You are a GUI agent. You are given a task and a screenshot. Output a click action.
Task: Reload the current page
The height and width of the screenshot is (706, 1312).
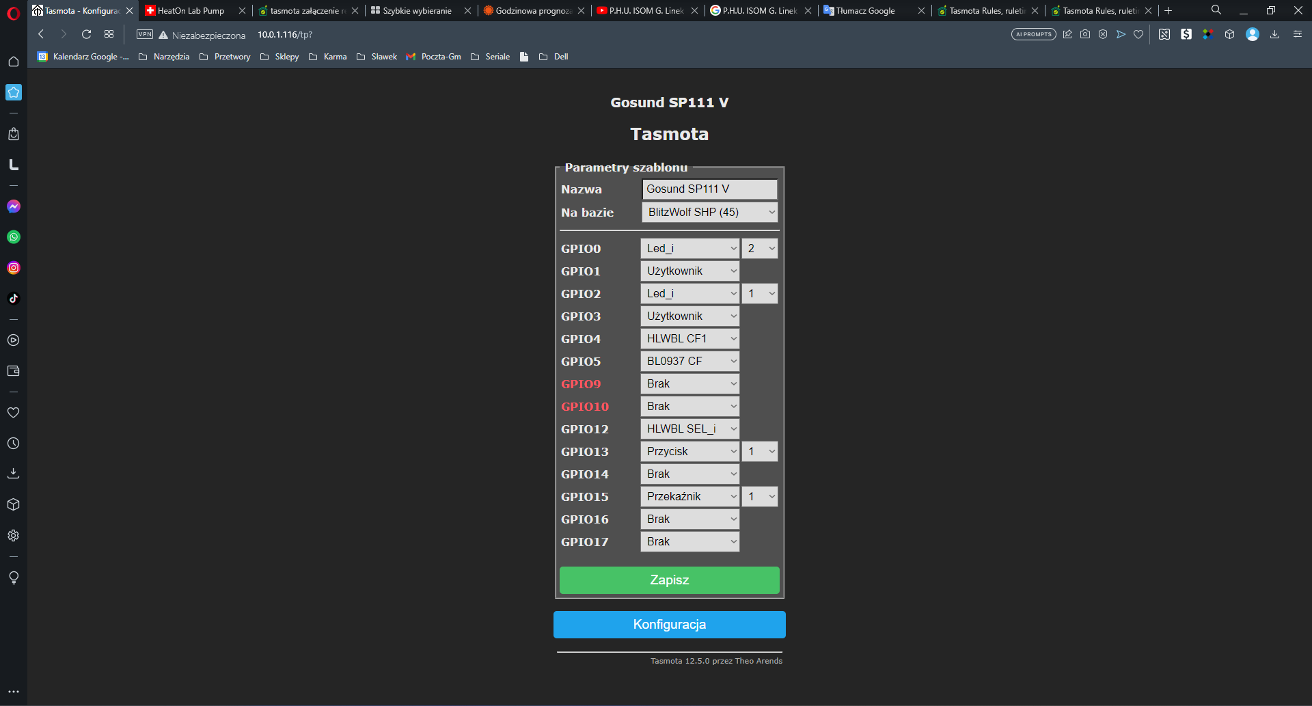(x=86, y=34)
